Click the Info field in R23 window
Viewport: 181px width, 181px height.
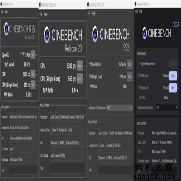[x=115, y=170]
